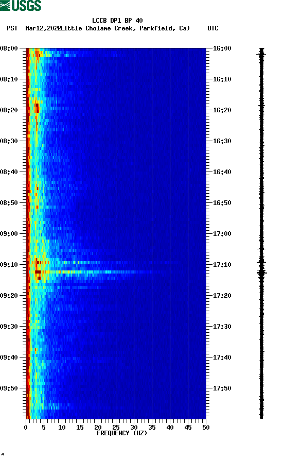Viewport: 284px width, 460px height.
Task: Click the 08:30 PST time label
Action: point(9,141)
